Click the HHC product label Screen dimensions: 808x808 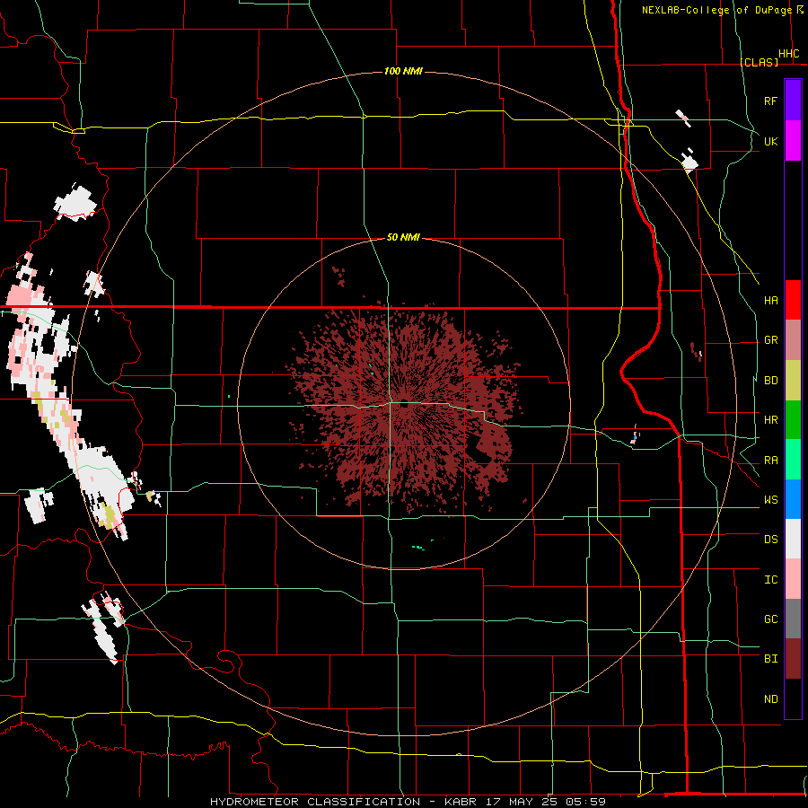click(x=788, y=54)
